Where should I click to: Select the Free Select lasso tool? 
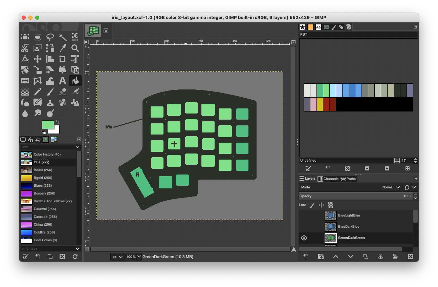(50, 37)
